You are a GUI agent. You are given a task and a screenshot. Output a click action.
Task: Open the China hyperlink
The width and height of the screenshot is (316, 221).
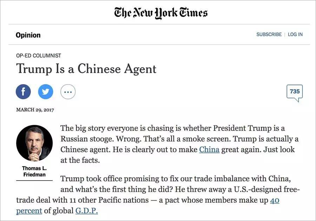tap(210, 149)
